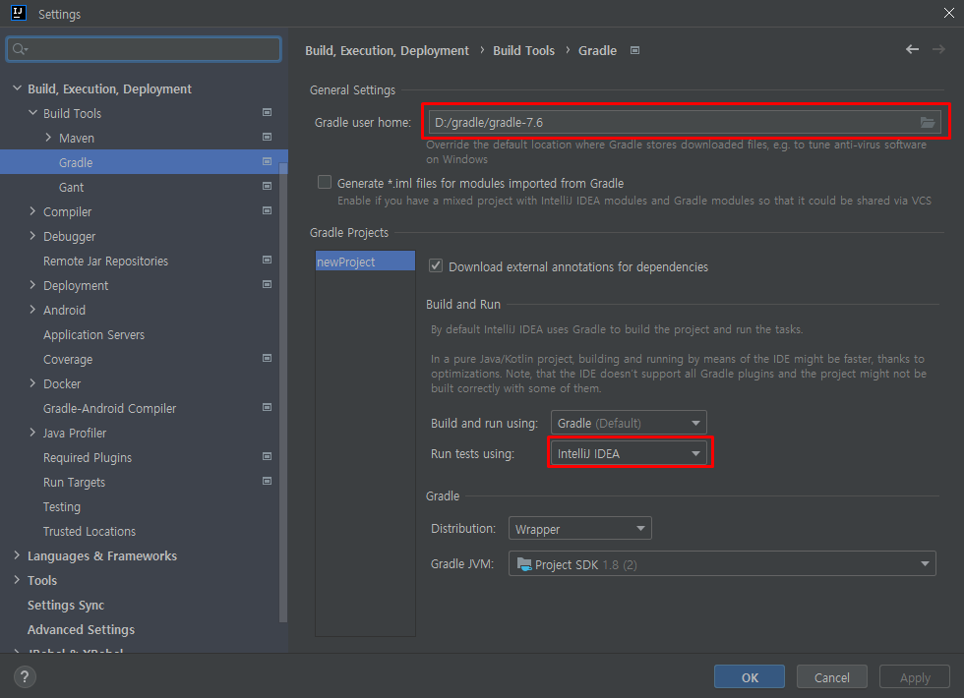Select Gant in settings tree
The height and width of the screenshot is (698, 964).
tap(71, 188)
